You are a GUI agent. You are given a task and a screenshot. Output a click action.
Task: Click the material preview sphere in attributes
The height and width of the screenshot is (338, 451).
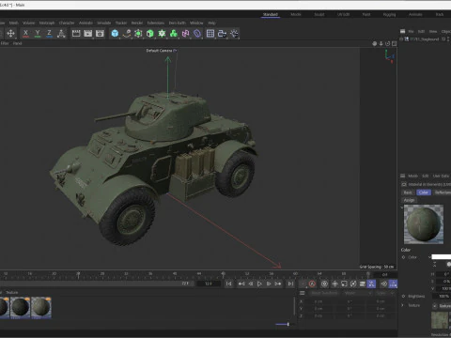point(424,224)
